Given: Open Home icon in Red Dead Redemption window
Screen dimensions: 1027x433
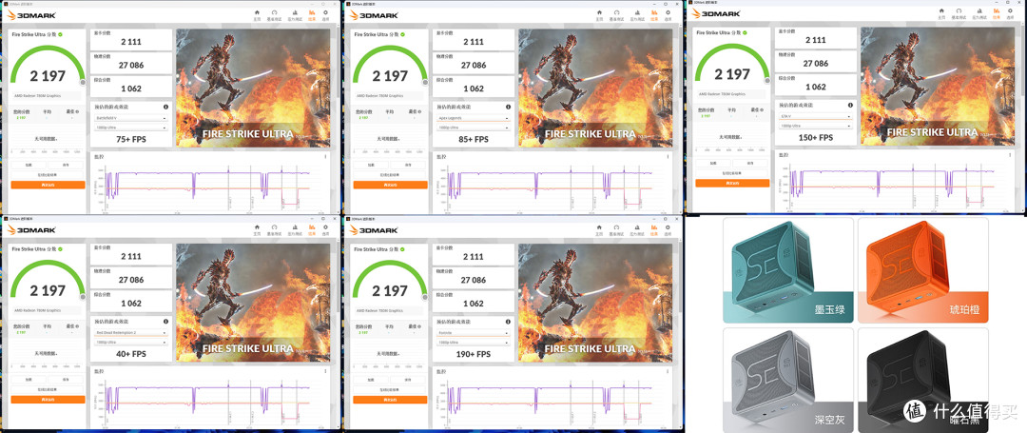Looking at the screenshot, I should (x=257, y=229).
